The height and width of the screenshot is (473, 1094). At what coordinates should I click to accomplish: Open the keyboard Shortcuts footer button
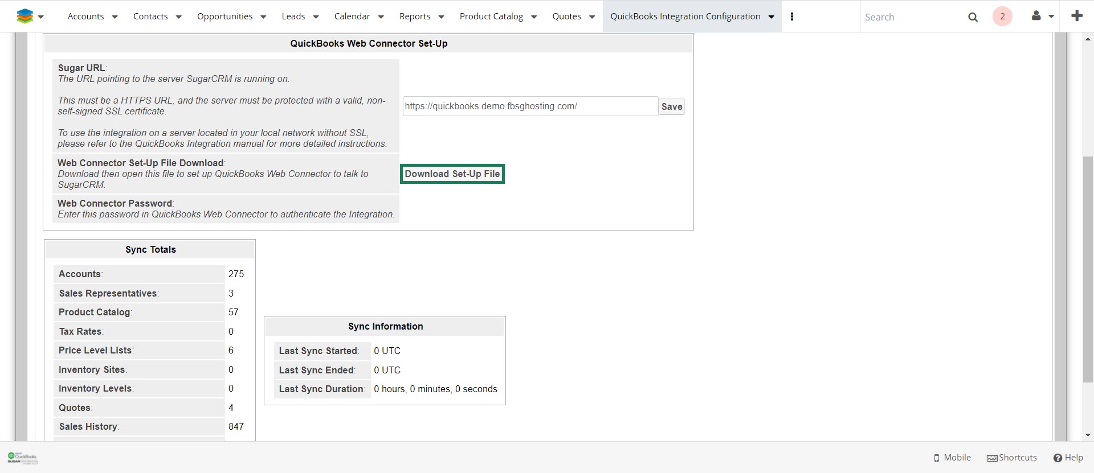click(1012, 458)
